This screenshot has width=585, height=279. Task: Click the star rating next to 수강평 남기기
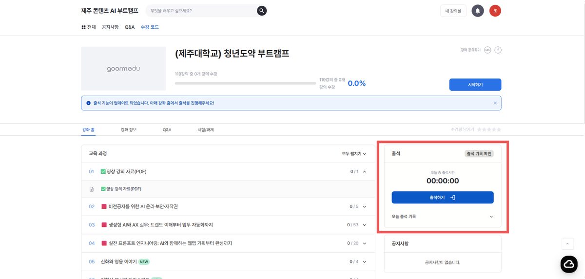tap(489, 129)
